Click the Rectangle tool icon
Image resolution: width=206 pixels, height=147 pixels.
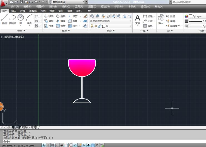[x=36, y=16]
